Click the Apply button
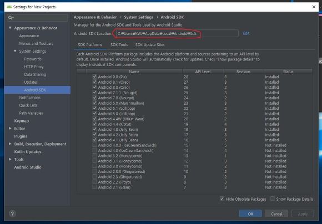Viewport: 322px width, 224px height. (x=303, y=214)
